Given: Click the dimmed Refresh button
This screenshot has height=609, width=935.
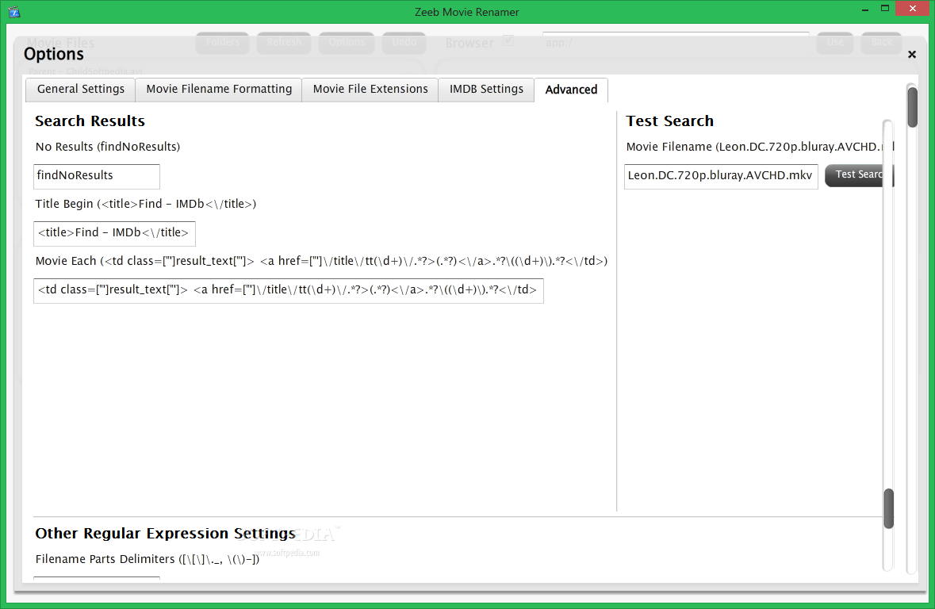Looking at the screenshot, I should (284, 42).
